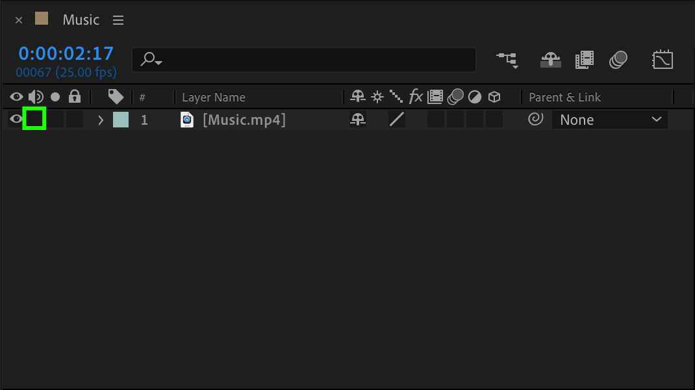
Task: Lock the Music.mp4 layer
Action: [x=75, y=119]
